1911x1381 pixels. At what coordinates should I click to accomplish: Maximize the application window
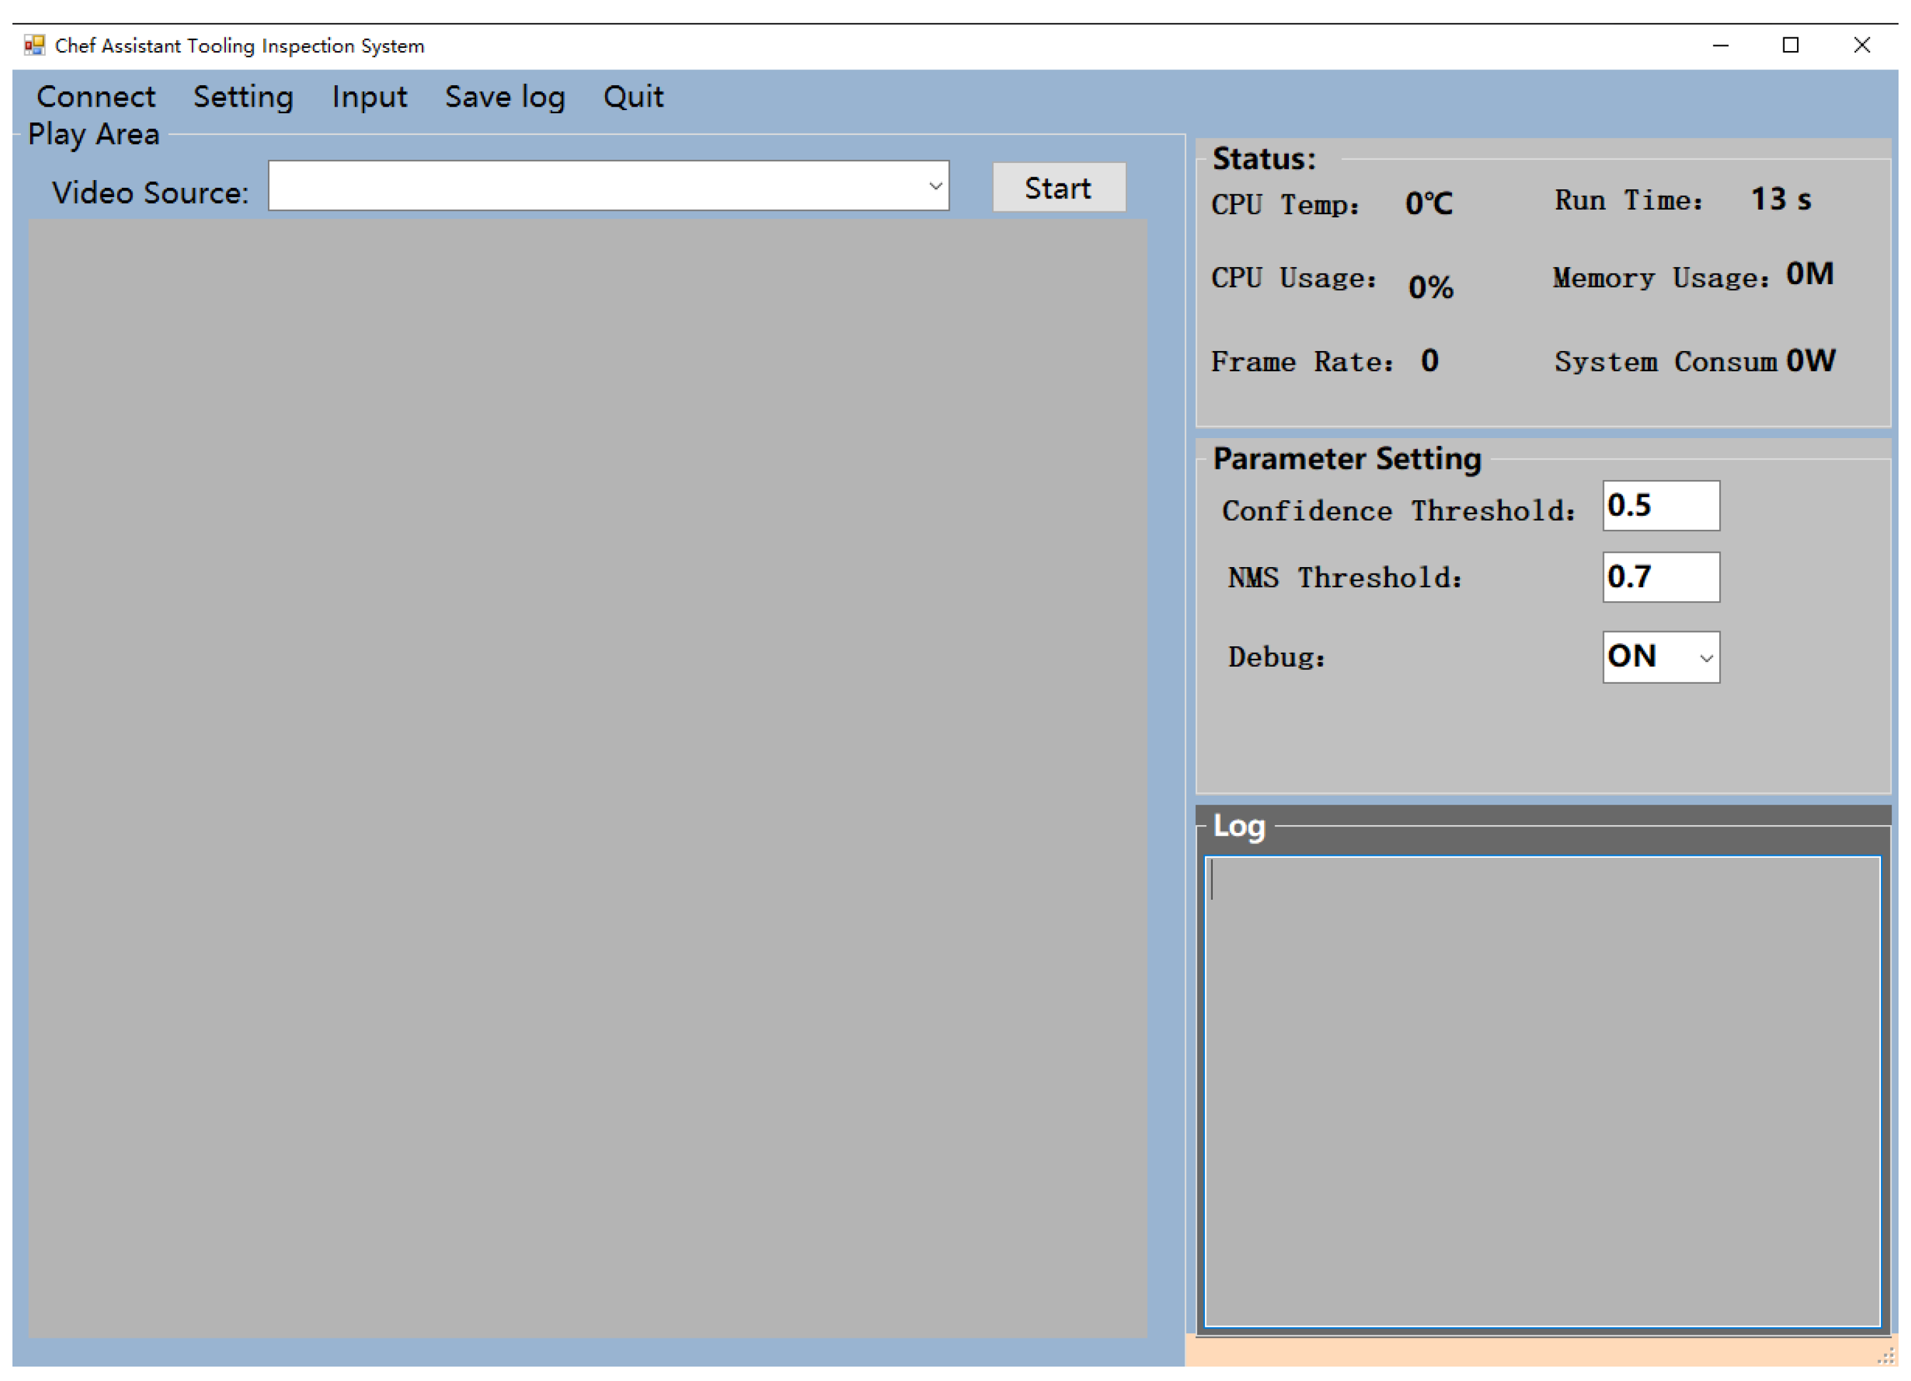coord(1790,45)
